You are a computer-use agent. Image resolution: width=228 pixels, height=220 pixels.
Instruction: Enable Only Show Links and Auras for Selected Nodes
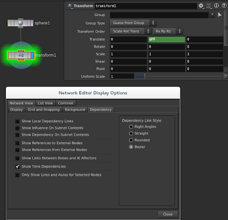[17, 175]
